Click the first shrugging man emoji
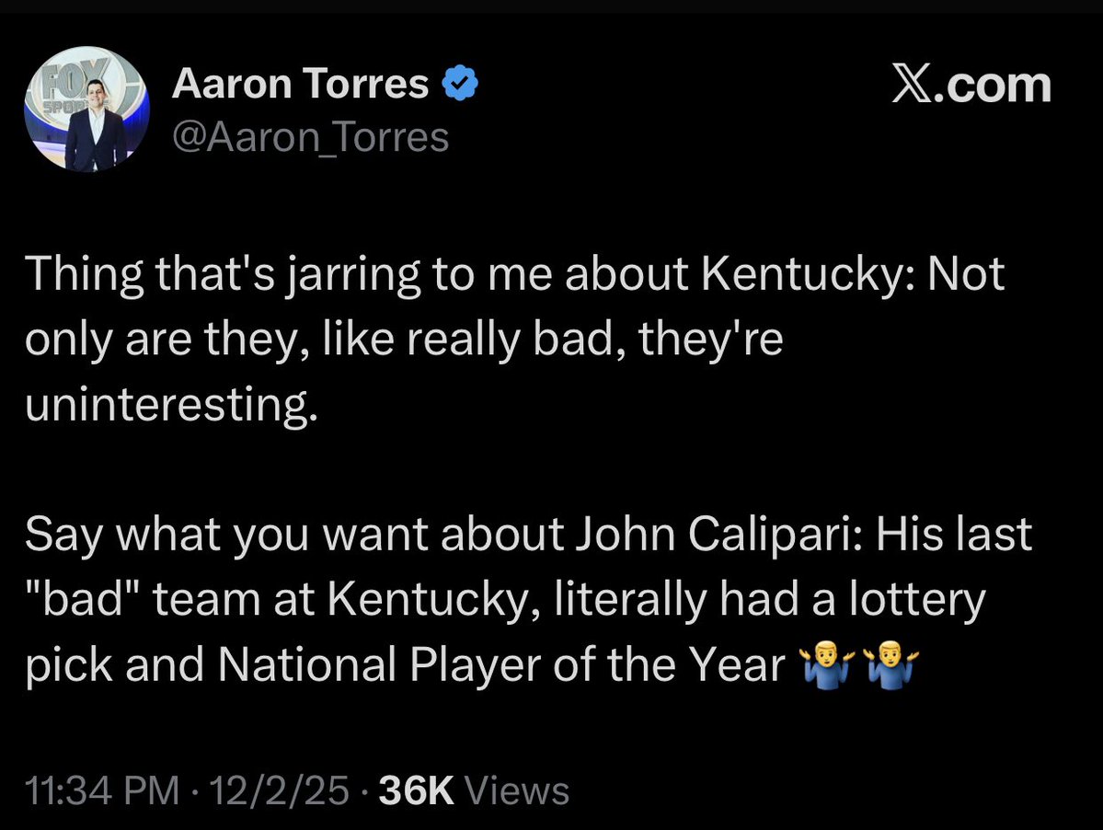This screenshot has width=1103, height=830. [828, 664]
